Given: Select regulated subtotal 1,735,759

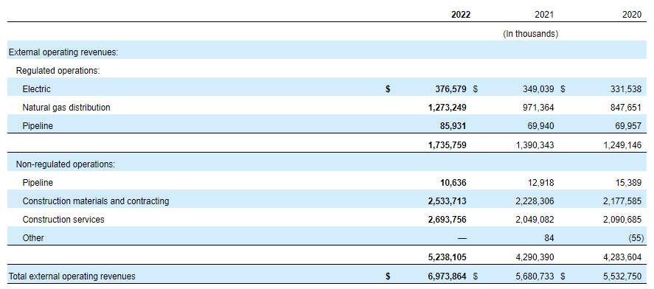Looking at the screenshot, I should click(447, 145).
